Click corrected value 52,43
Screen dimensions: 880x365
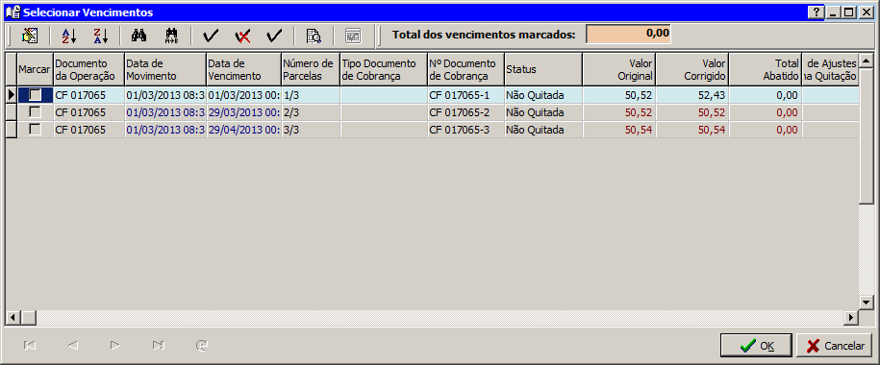coord(692,95)
